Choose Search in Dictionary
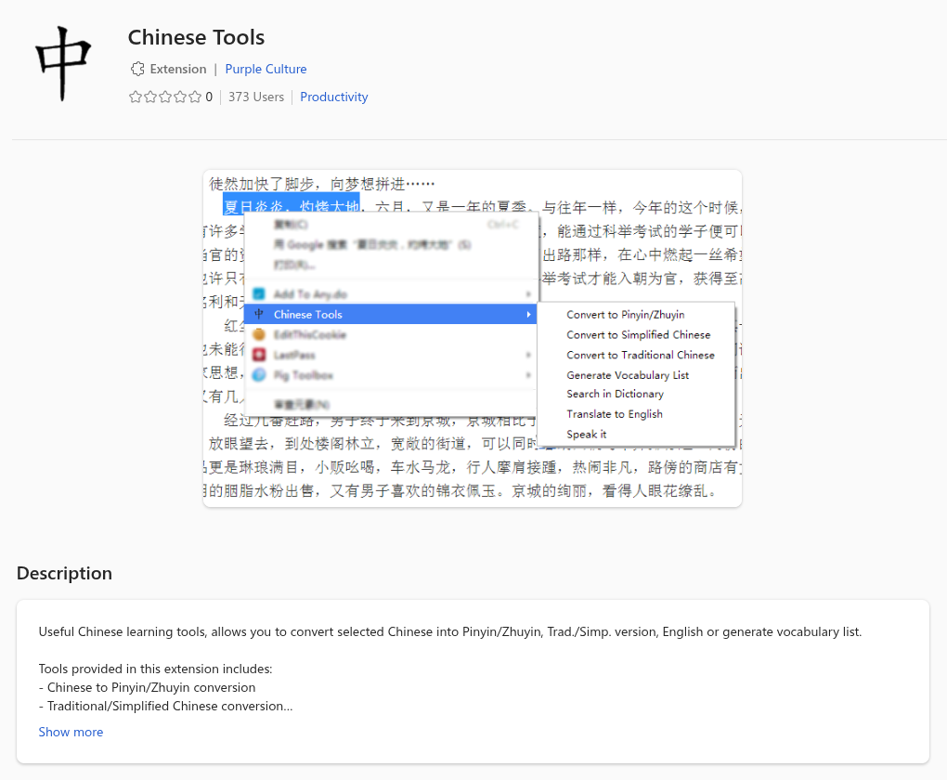 point(615,394)
